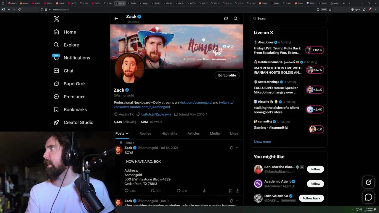This screenshot has height=213, width=379.
Task: Open the rumble.com/c/Asmongold bio link
Action: [150, 107]
